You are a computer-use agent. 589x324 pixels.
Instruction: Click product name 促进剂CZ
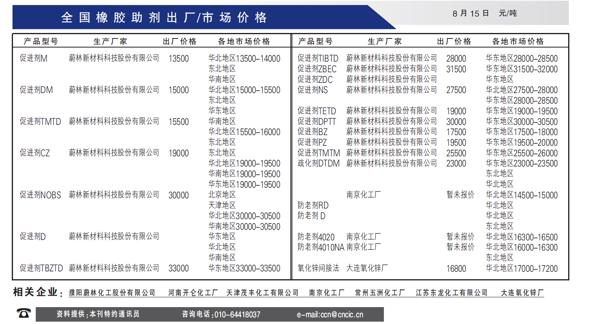pos(35,153)
